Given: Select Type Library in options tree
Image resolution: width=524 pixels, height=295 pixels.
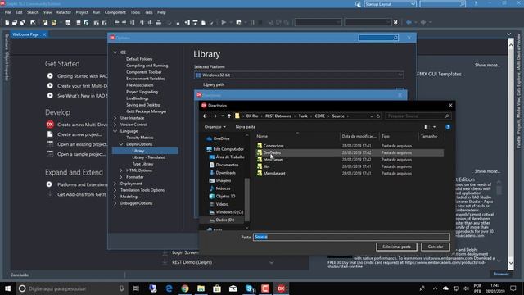Looking at the screenshot, I should pos(142,164).
